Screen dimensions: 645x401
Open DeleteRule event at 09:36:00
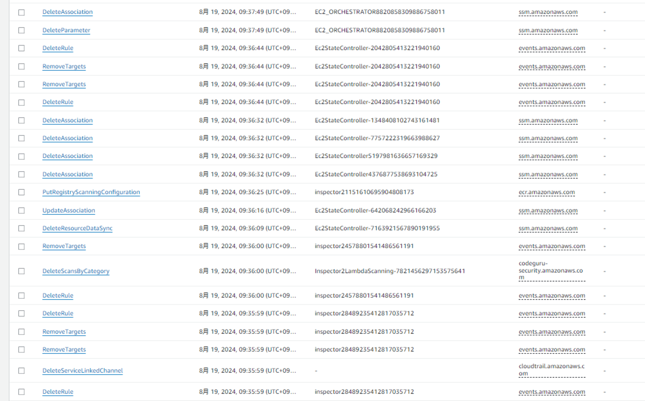coord(58,295)
